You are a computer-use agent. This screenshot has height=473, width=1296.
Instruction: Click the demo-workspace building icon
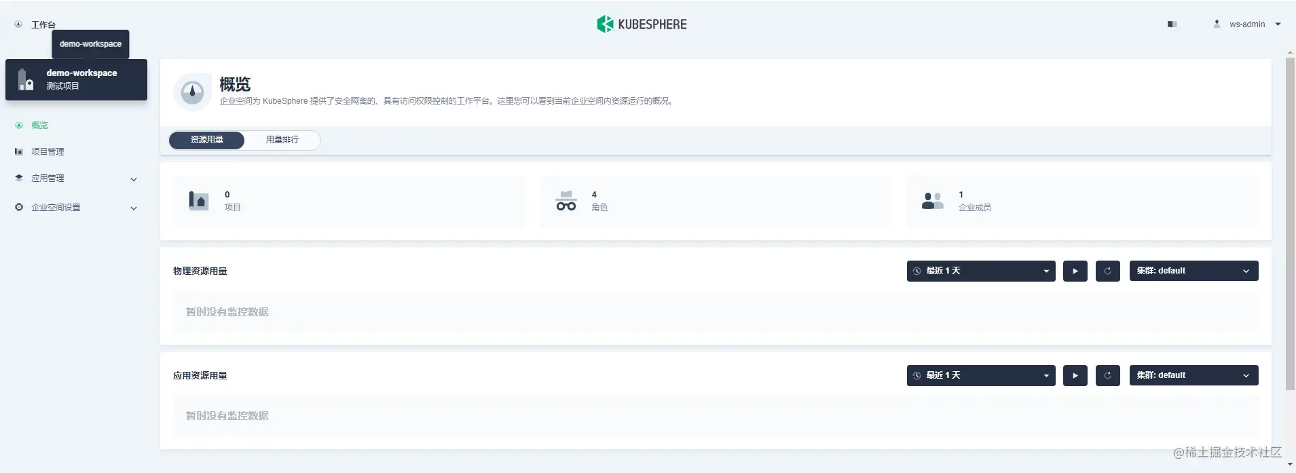26,79
